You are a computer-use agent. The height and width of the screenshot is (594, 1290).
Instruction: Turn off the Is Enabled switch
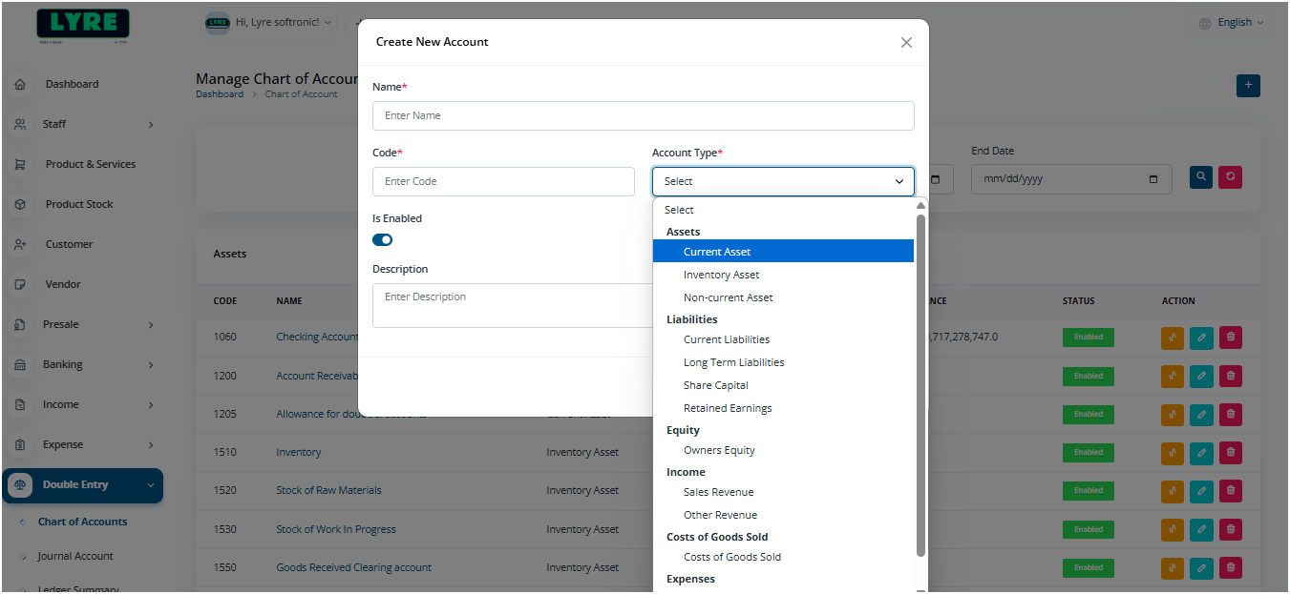[382, 239]
